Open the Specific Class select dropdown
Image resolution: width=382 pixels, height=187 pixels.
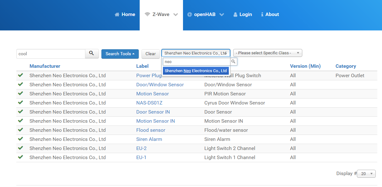267,53
